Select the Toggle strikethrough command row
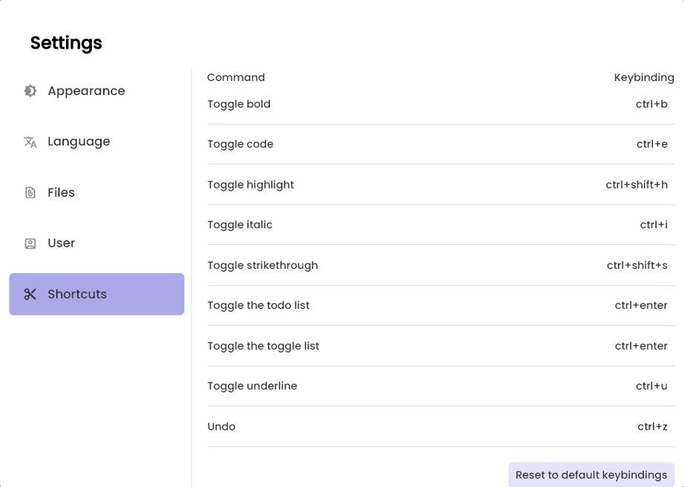Viewport: 684px width, 487px height. click(263, 265)
